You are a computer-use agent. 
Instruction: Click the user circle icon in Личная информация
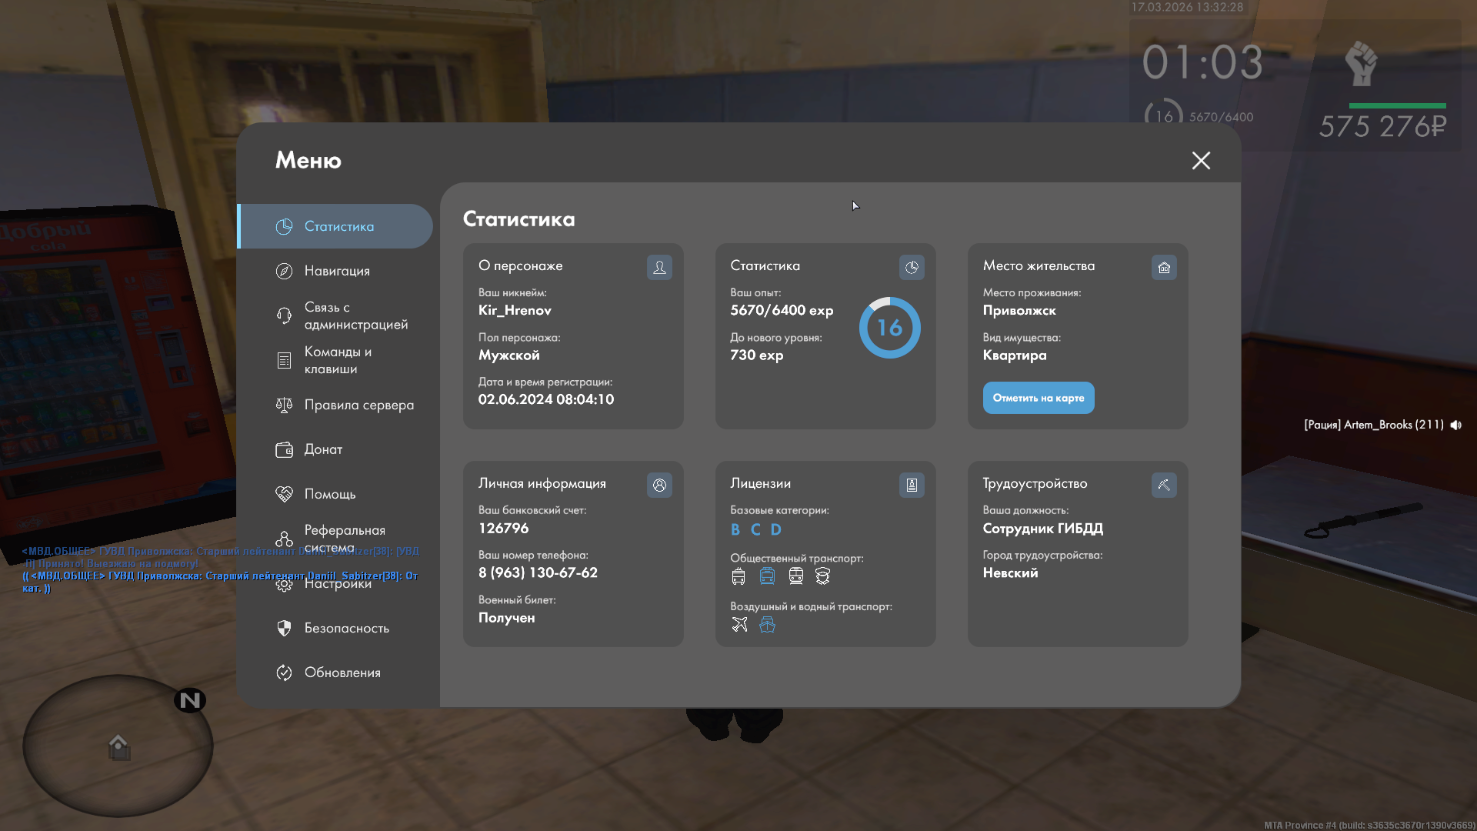659,485
